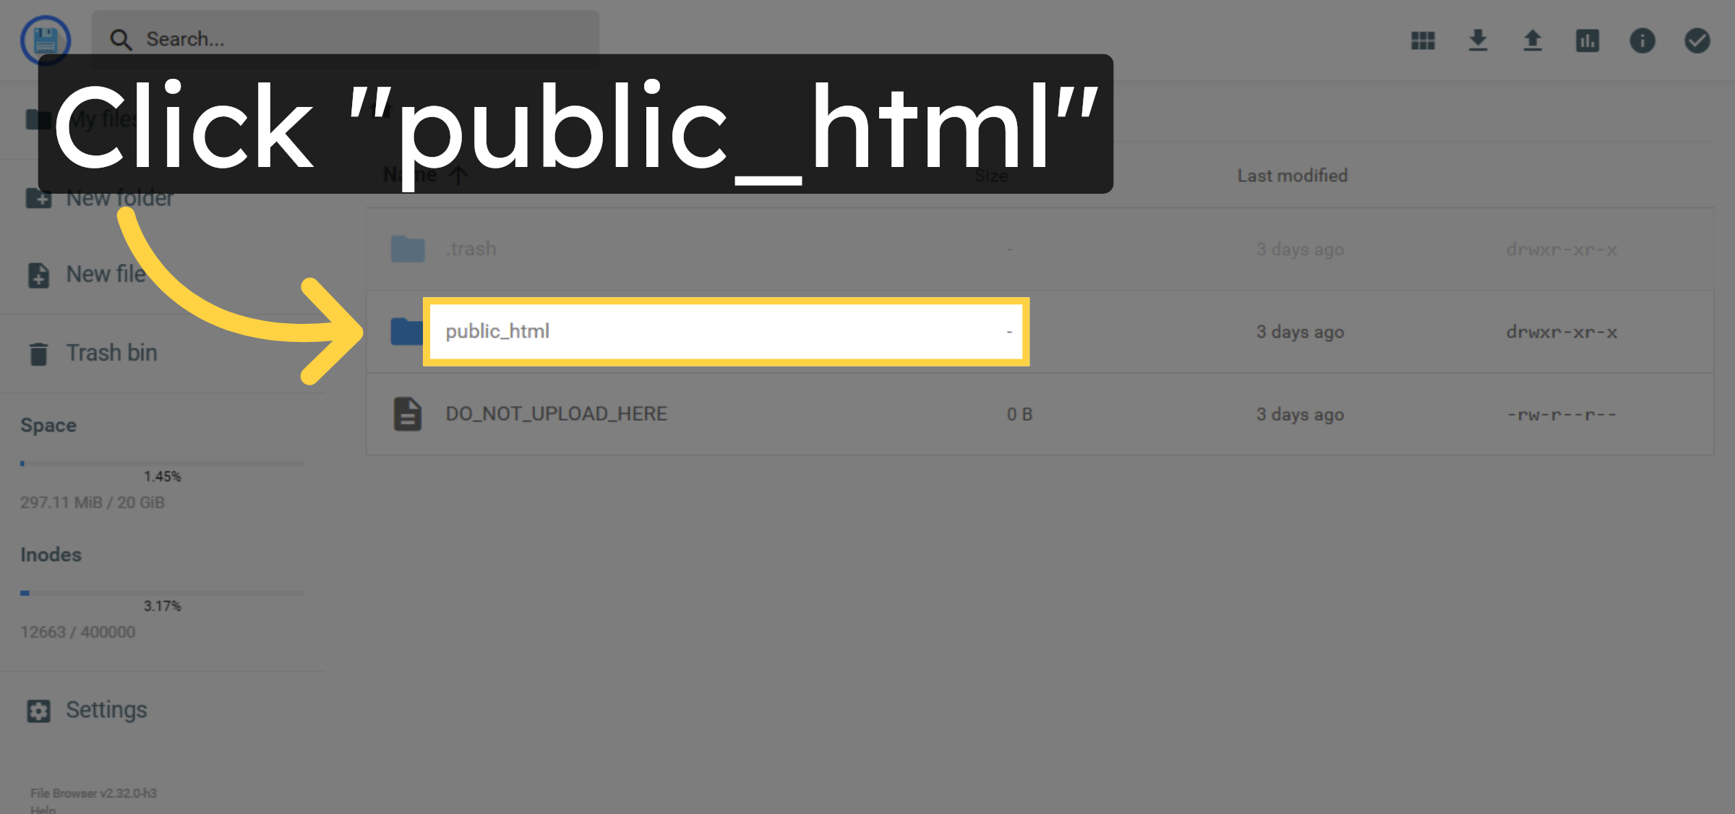Sort files by the Size column
This screenshot has height=814, width=1735.
(991, 175)
